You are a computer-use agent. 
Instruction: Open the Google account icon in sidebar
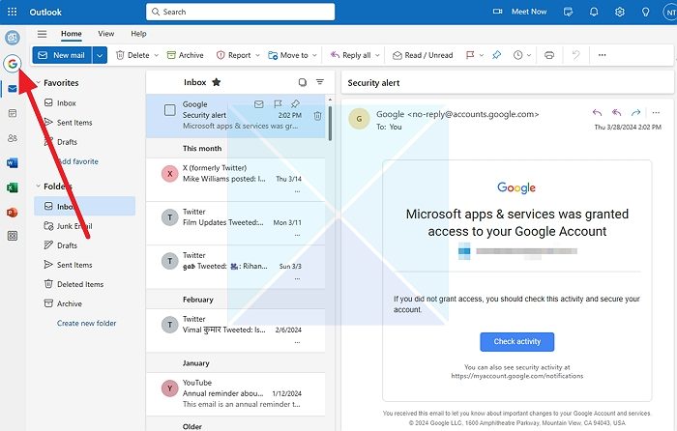[12, 64]
